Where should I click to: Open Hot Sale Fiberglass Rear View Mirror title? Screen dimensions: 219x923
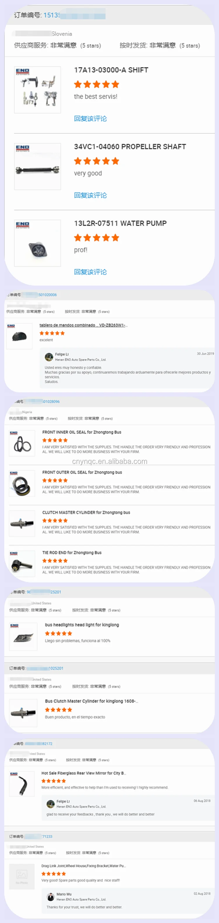[84, 773]
